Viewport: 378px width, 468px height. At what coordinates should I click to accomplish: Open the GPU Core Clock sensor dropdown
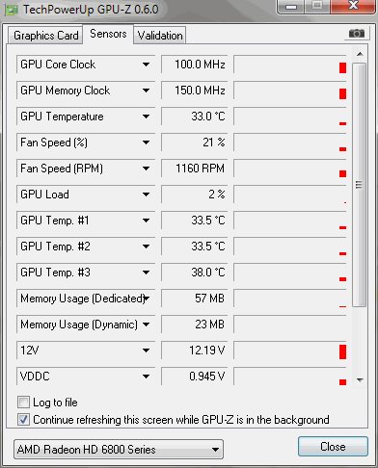[146, 65]
